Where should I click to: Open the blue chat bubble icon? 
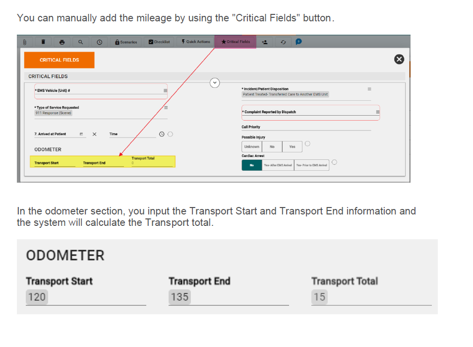pos(298,42)
